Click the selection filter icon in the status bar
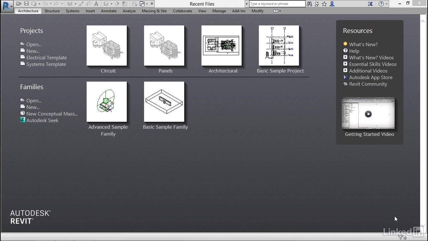Screen dimensions: 428x241 click(401, 238)
